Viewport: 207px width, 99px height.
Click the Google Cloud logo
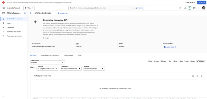13,8
